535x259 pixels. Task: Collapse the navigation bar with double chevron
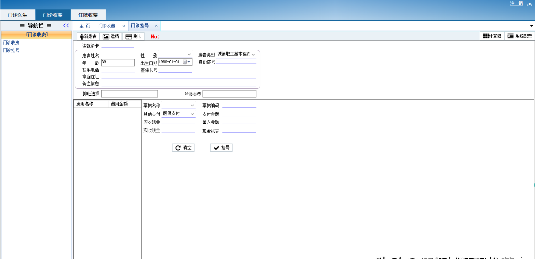[66, 25]
